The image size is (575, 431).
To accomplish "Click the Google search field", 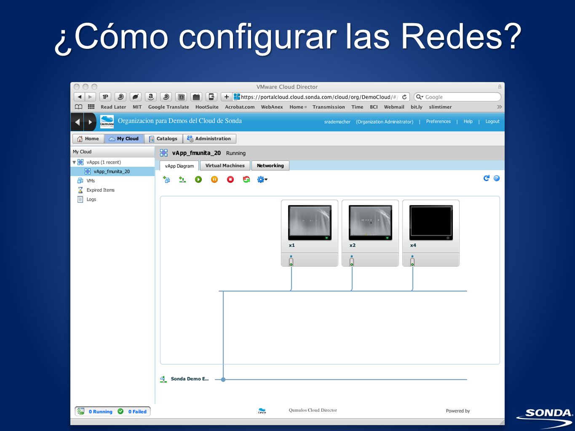I will pos(457,97).
